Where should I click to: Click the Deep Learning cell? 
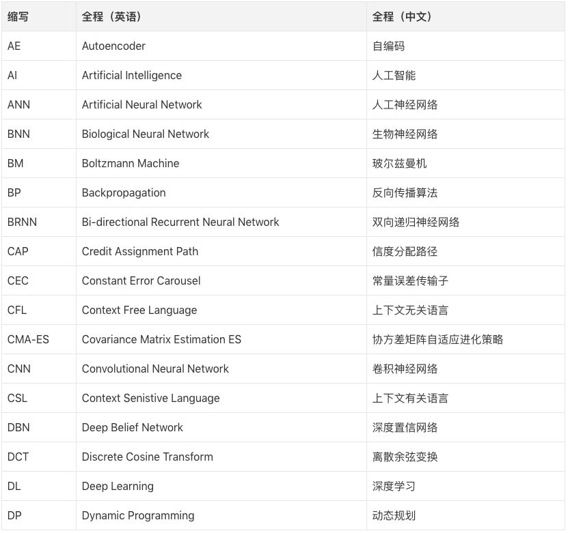click(x=221, y=486)
